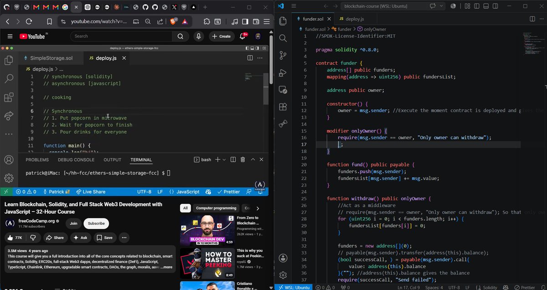
Task: Open YouTube notifications bell
Action: (243, 36)
